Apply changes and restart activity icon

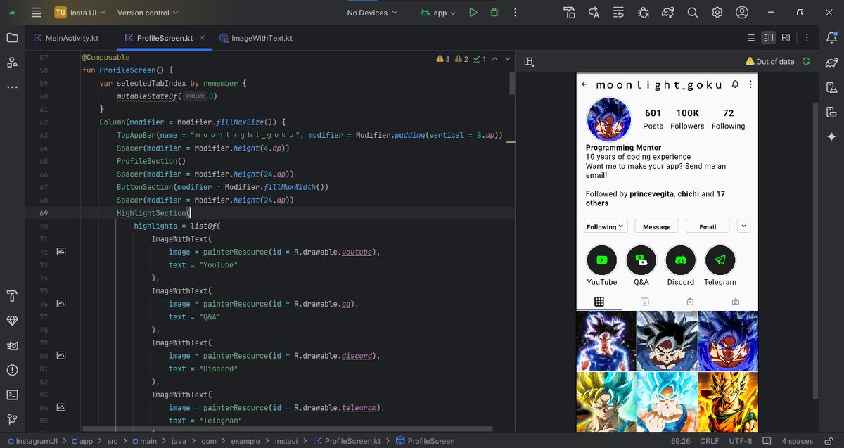pyautogui.click(x=594, y=13)
